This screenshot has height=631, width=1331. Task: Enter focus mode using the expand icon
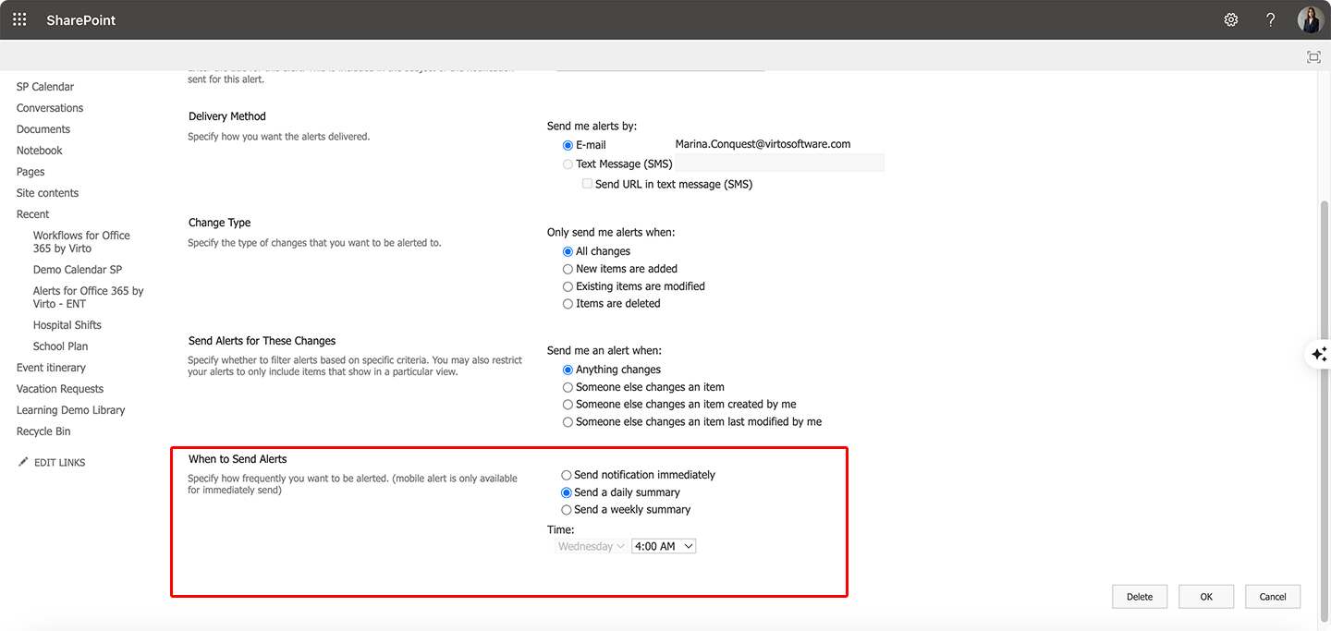(x=1313, y=56)
